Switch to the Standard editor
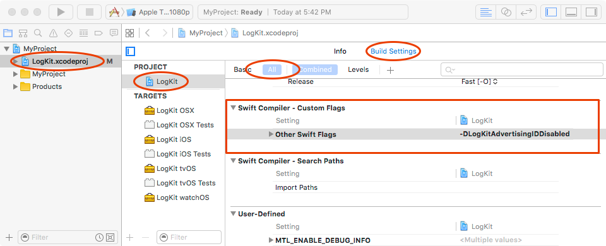Image resolution: width=606 pixels, height=246 pixels. point(486,12)
